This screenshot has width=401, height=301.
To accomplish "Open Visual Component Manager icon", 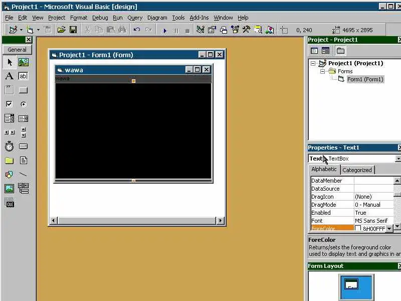I will click(x=270, y=30).
